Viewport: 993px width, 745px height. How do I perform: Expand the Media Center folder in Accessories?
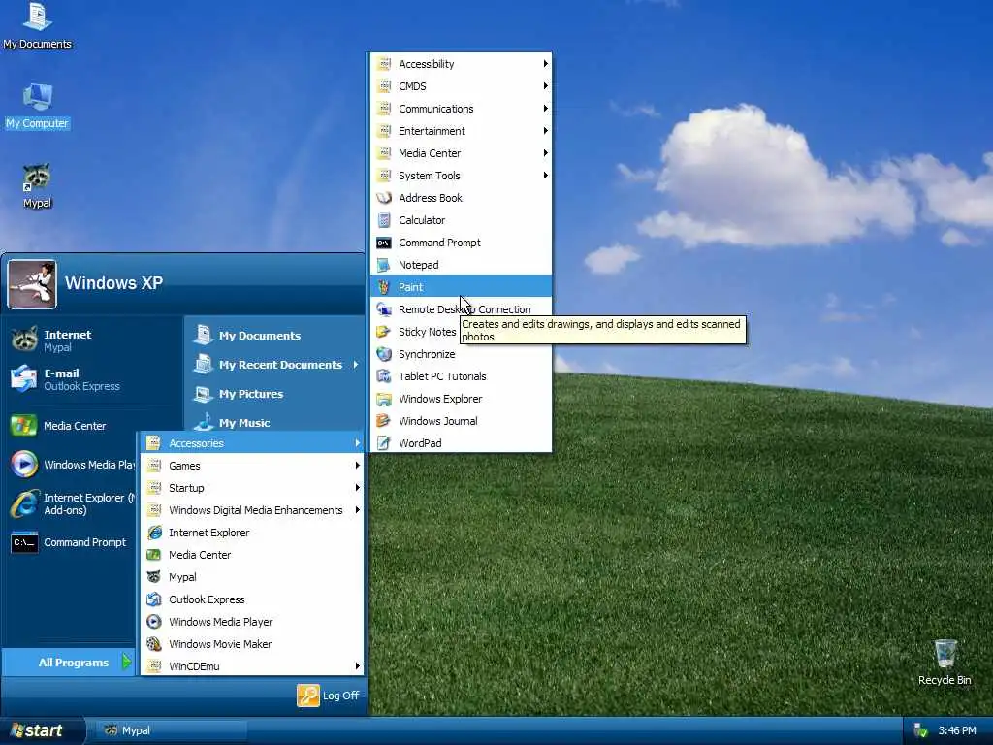click(x=461, y=153)
